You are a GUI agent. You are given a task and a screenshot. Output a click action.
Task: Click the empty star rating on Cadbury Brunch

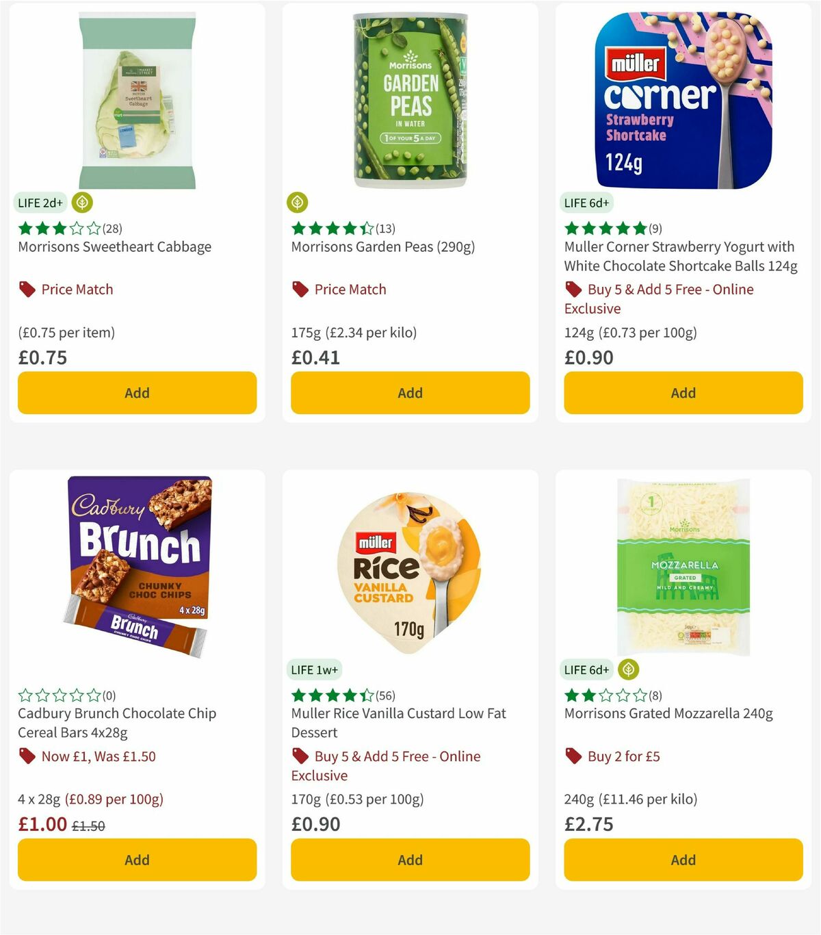pos(58,695)
